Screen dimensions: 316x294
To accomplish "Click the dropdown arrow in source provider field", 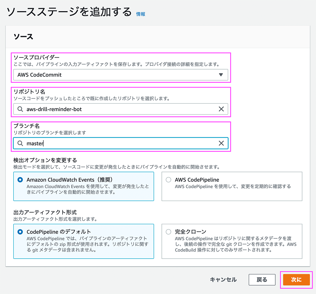I will point(221,75).
